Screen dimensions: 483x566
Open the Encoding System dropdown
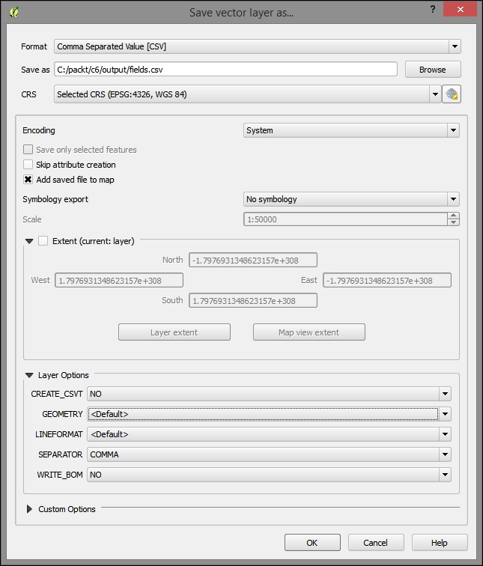351,130
